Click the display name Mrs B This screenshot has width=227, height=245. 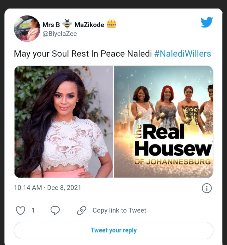pos(51,25)
